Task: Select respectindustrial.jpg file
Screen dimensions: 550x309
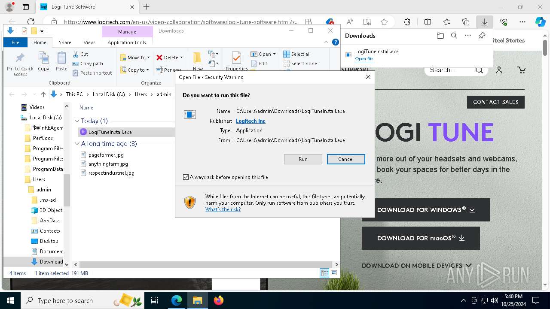Action: pyautogui.click(x=111, y=173)
